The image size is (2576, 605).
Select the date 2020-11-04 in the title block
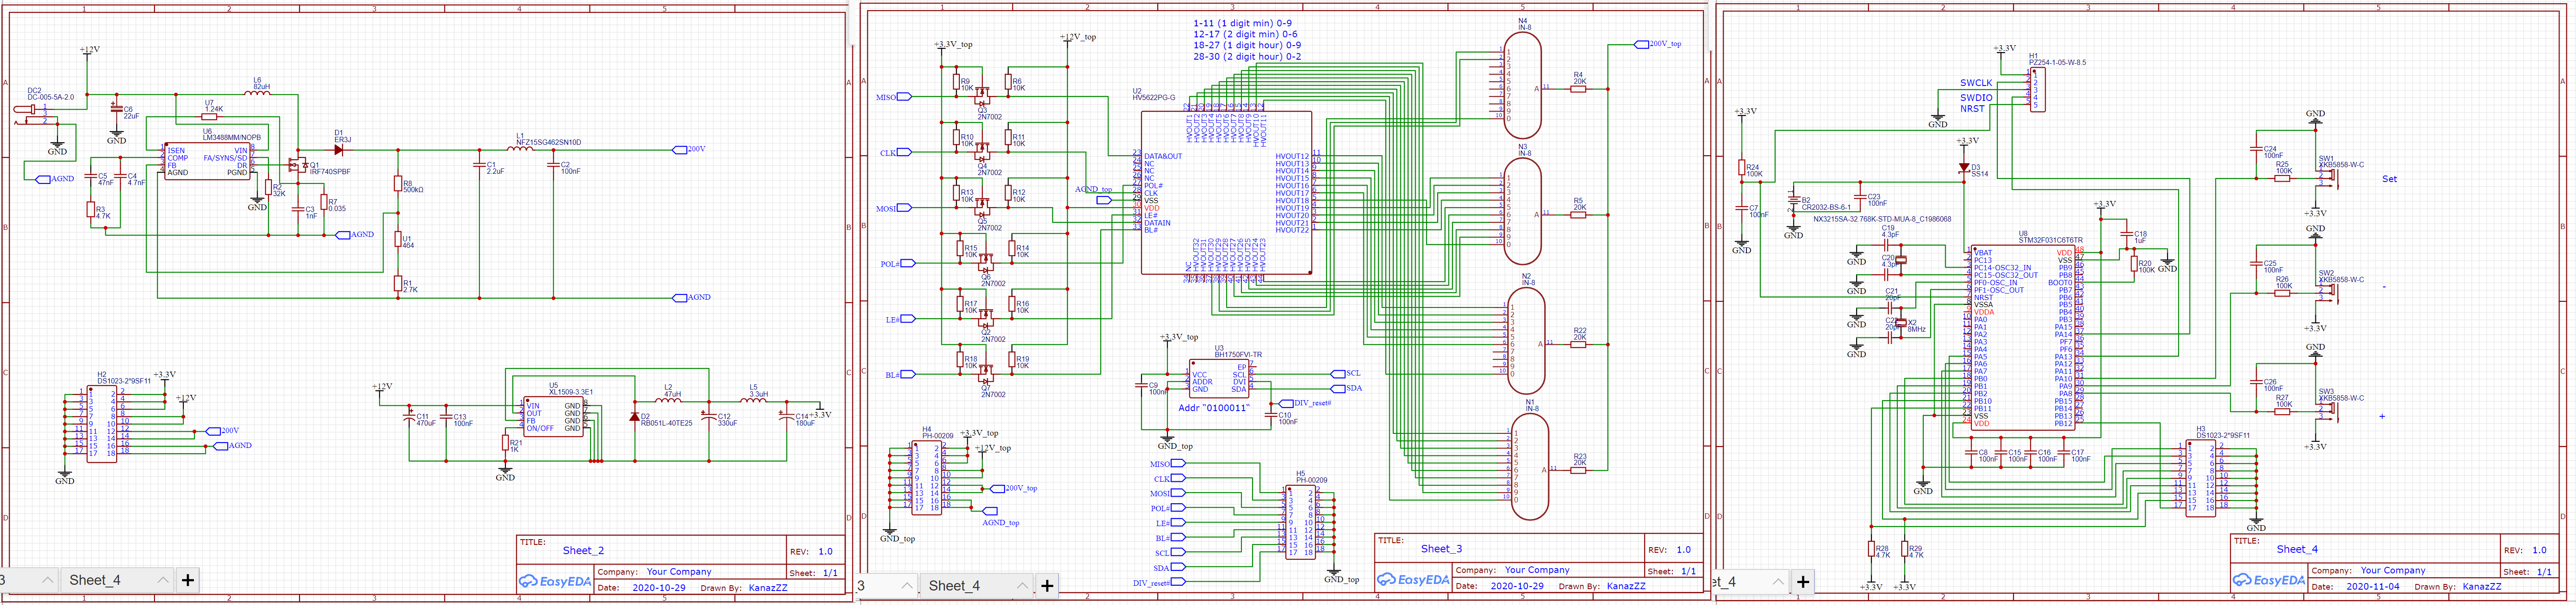(2373, 587)
